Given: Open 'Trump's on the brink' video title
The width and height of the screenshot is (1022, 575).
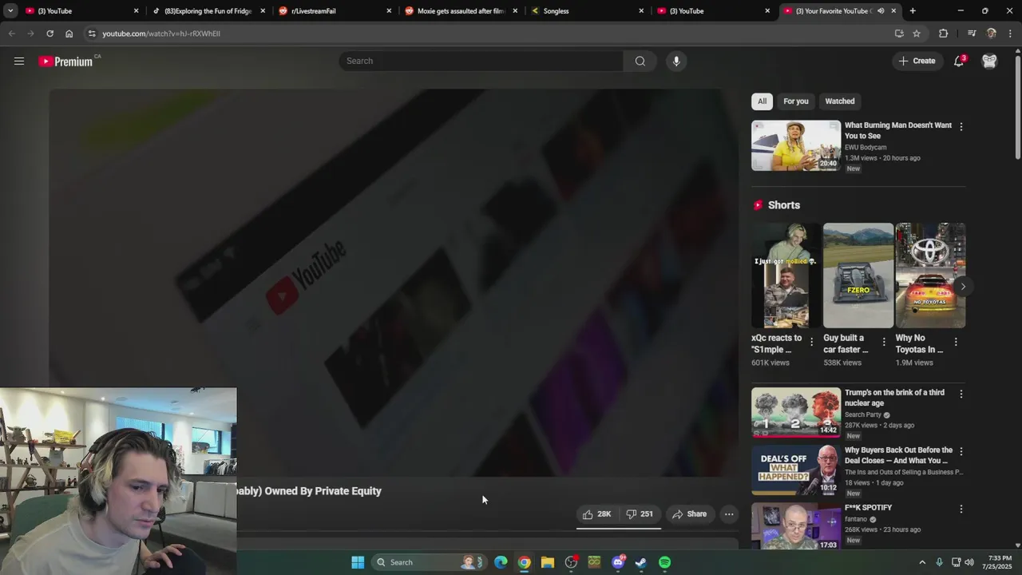Looking at the screenshot, I should [x=894, y=398].
